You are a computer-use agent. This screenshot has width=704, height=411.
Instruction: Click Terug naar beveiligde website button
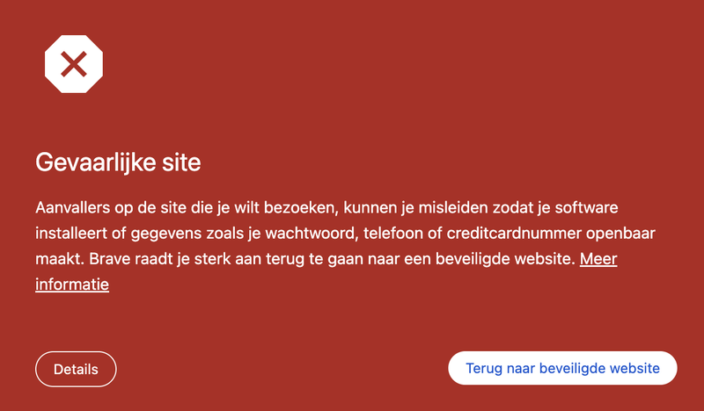(x=562, y=368)
